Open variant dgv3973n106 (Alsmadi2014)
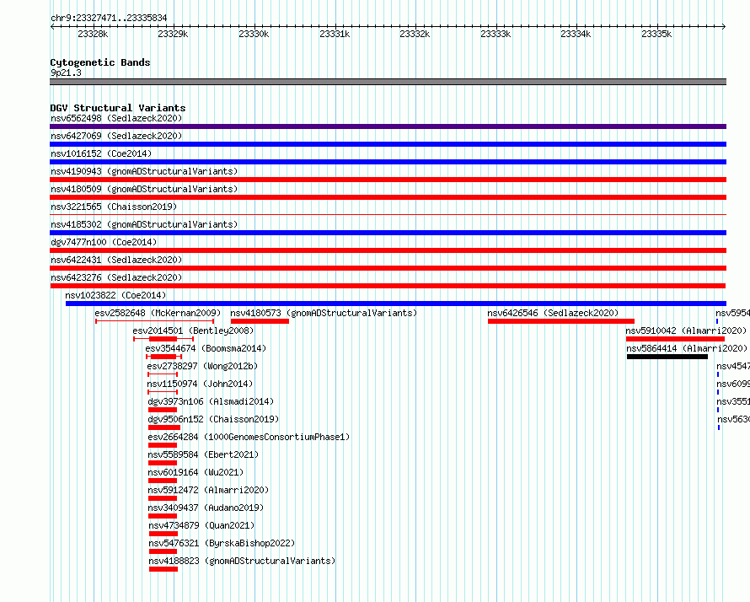750x602 pixels. pos(211,401)
